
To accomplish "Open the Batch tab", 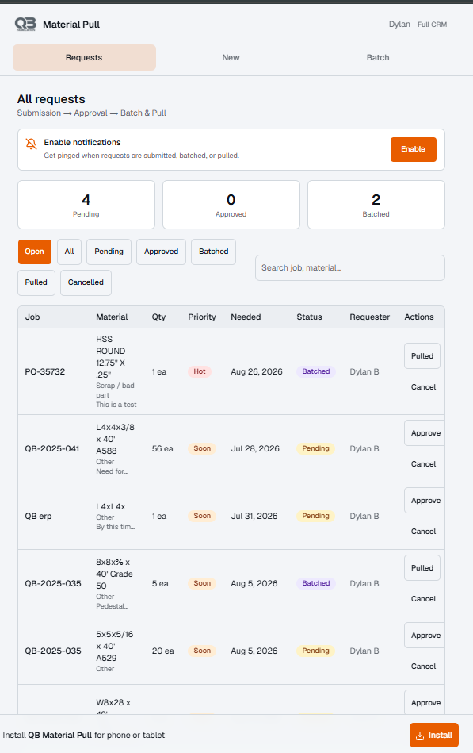I will 378,58.
